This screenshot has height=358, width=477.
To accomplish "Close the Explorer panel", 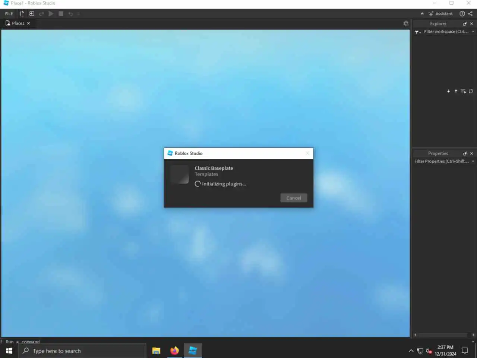I will (471, 23).
